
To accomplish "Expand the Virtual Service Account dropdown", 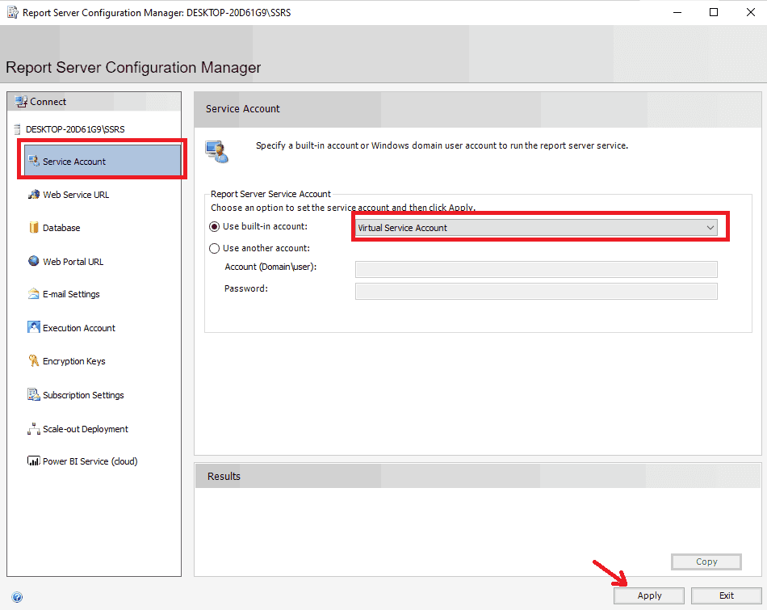I will pos(710,228).
